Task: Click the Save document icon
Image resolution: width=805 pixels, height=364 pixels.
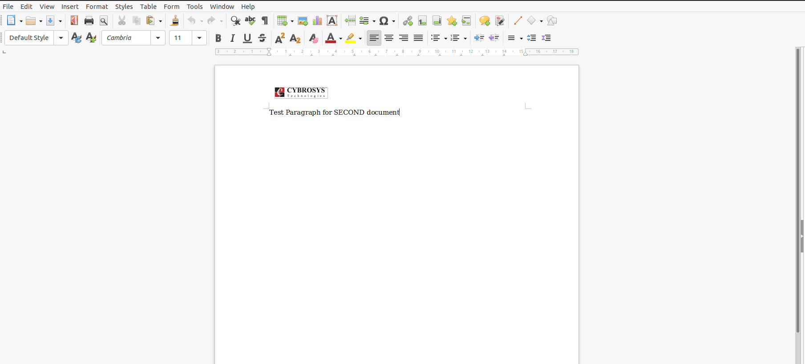Action: [50, 20]
